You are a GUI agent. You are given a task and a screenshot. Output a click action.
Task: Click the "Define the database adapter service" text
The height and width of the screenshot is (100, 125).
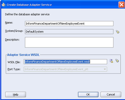pyautogui.click(x=27, y=14)
